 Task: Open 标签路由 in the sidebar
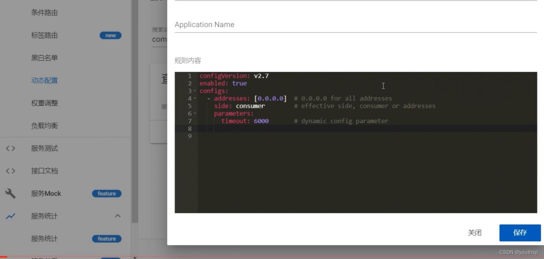click(44, 35)
